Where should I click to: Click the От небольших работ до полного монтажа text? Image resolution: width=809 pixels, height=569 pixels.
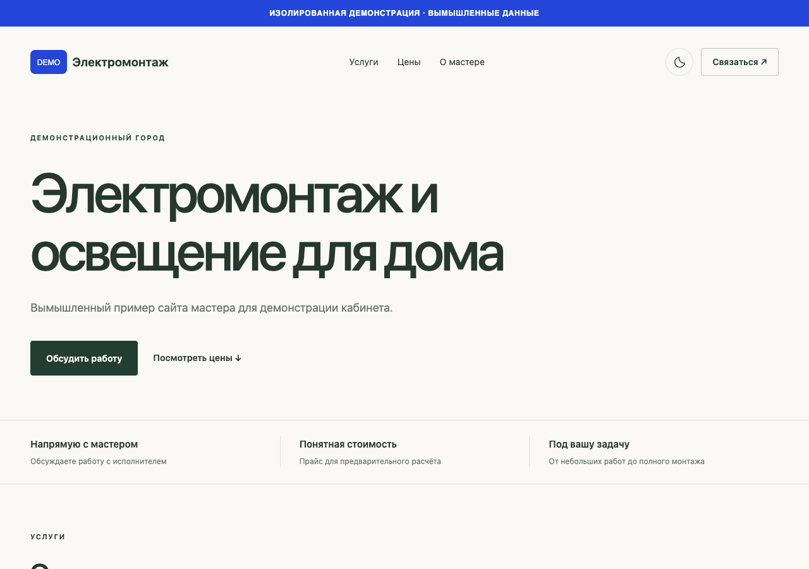pos(626,462)
